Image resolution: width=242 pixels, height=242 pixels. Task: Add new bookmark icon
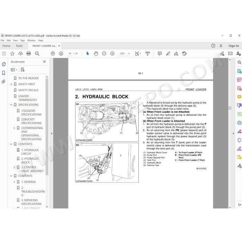click(x=22, y=69)
